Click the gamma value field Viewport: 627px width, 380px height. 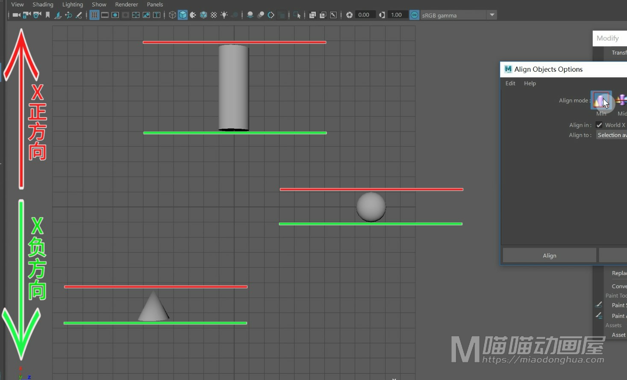(396, 15)
